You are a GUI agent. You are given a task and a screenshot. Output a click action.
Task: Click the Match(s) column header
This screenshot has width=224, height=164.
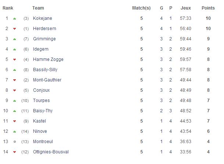pos(141,8)
